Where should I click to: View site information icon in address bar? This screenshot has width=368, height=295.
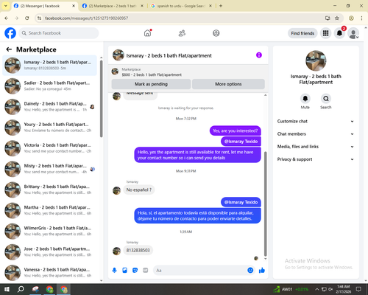coord(39,18)
